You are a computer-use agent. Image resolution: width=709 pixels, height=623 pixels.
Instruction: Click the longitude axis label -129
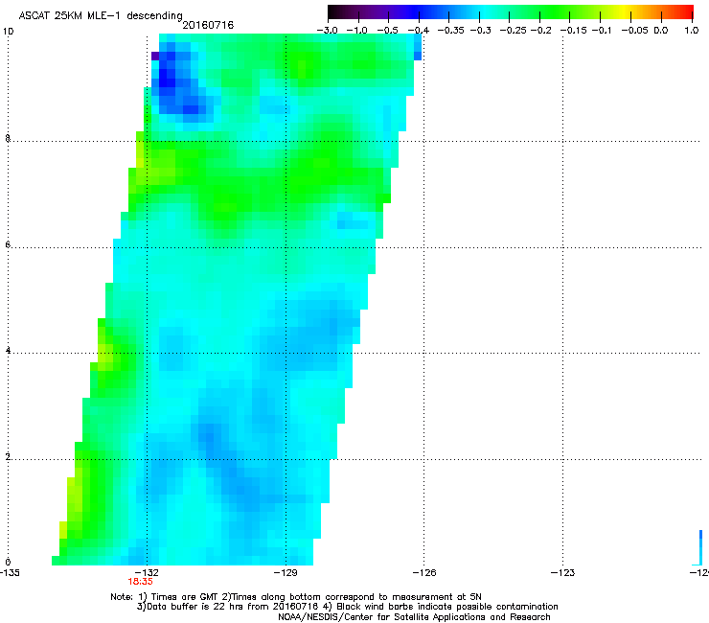pos(286,573)
